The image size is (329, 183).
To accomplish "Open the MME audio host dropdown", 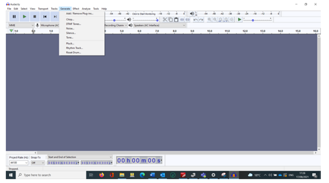I will pyautogui.click(x=21, y=25).
